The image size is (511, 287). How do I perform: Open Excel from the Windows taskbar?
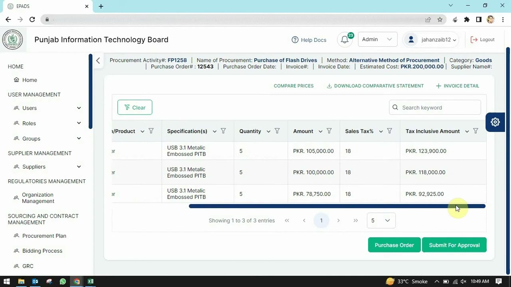point(91,281)
